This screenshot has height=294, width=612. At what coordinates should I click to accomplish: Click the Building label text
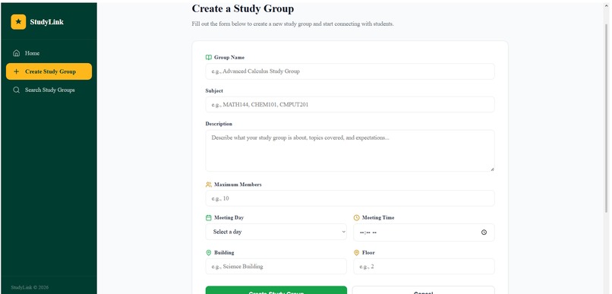[x=224, y=253]
